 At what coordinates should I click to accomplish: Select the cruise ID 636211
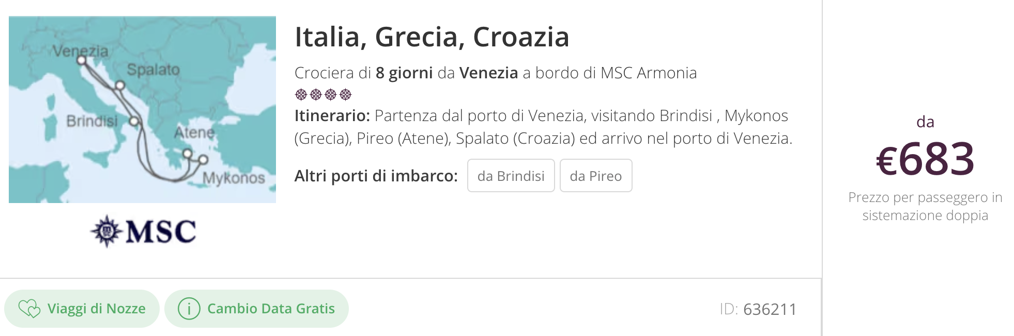coord(758,309)
